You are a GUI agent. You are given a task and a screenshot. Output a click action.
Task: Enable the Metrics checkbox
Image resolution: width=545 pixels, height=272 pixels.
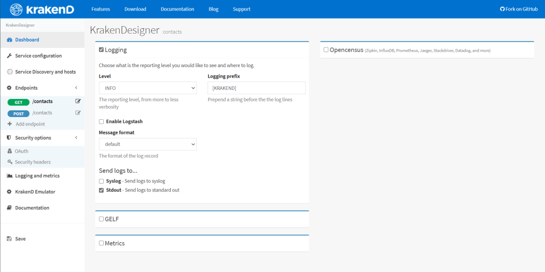pyautogui.click(x=101, y=243)
